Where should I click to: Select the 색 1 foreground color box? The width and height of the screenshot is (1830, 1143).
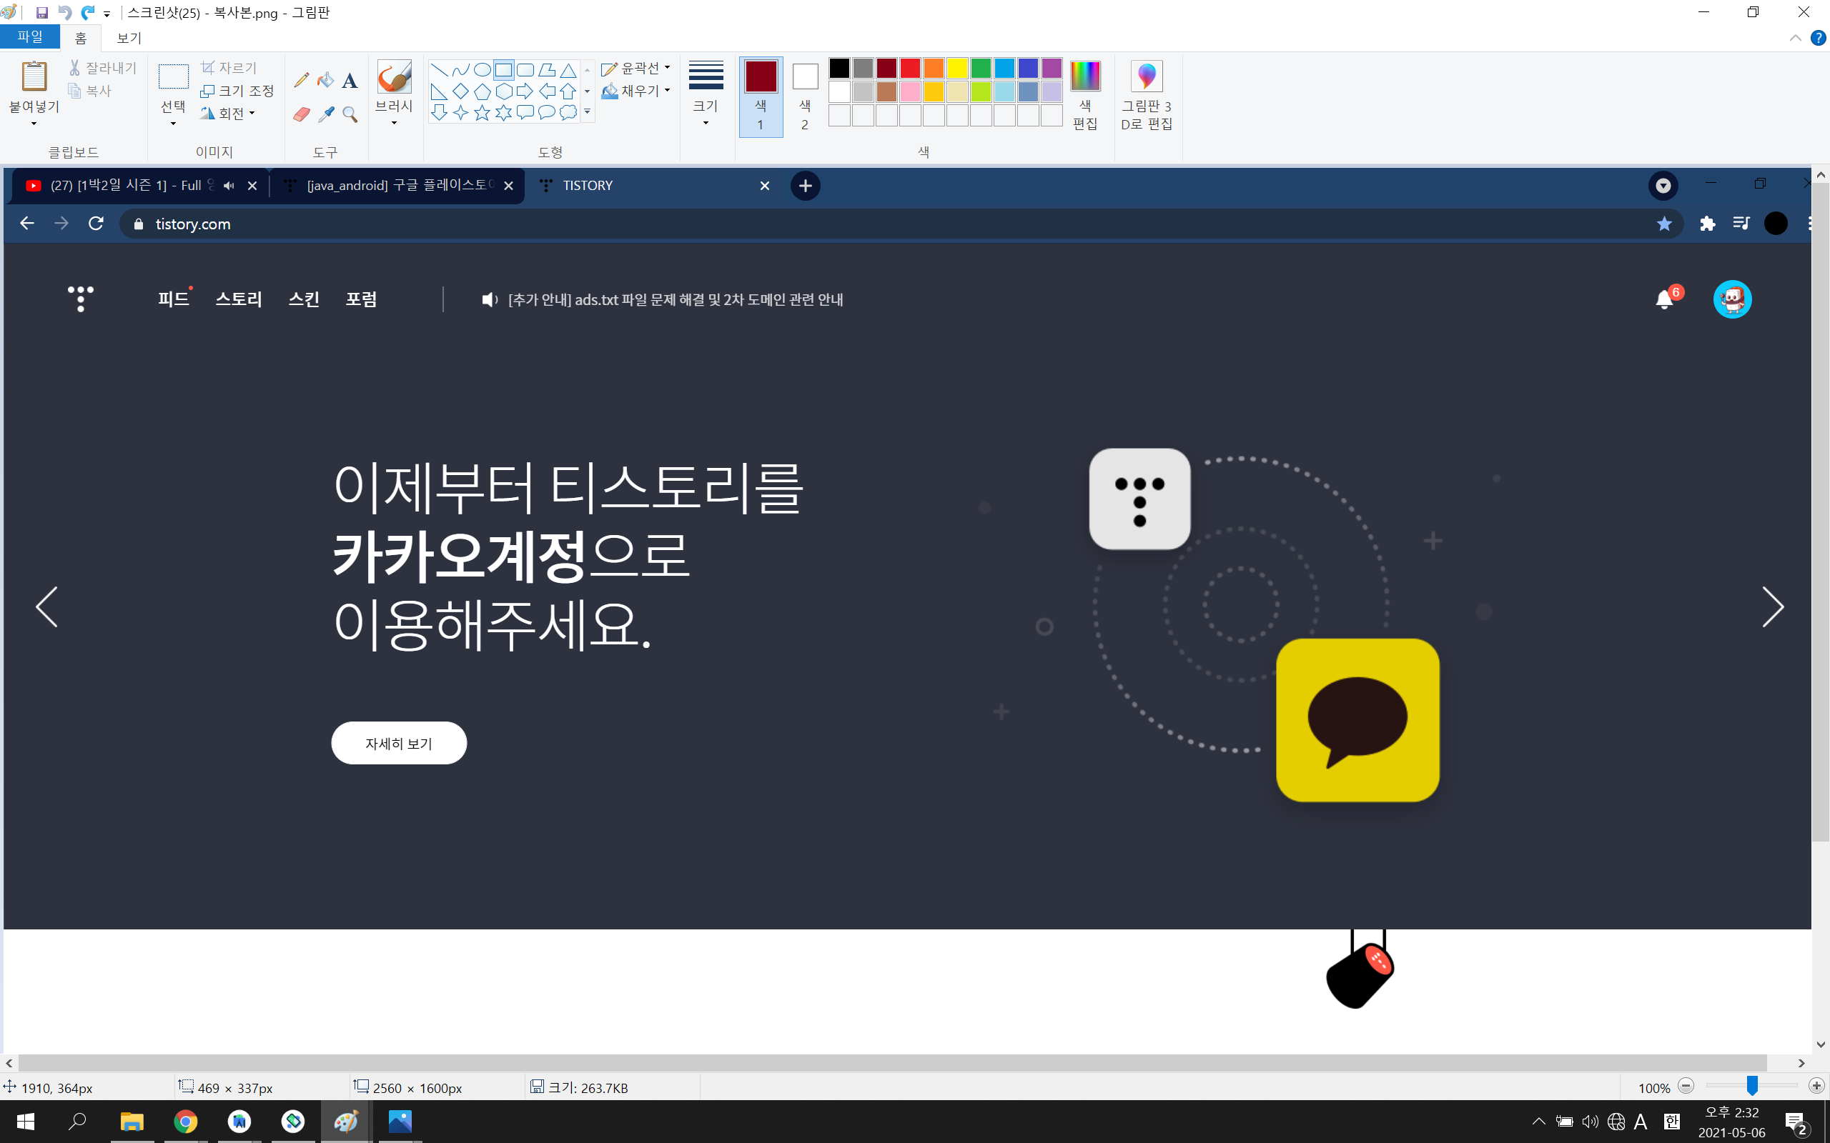761,96
